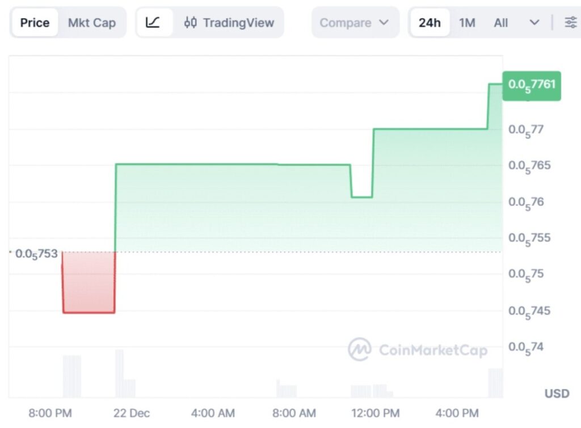Select the line chart icon
The width and height of the screenshot is (581, 428).
pyautogui.click(x=153, y=23)
